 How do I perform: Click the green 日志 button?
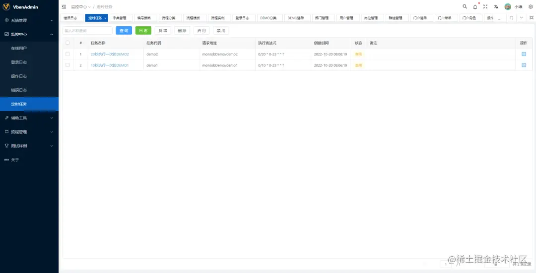(143, 30)
